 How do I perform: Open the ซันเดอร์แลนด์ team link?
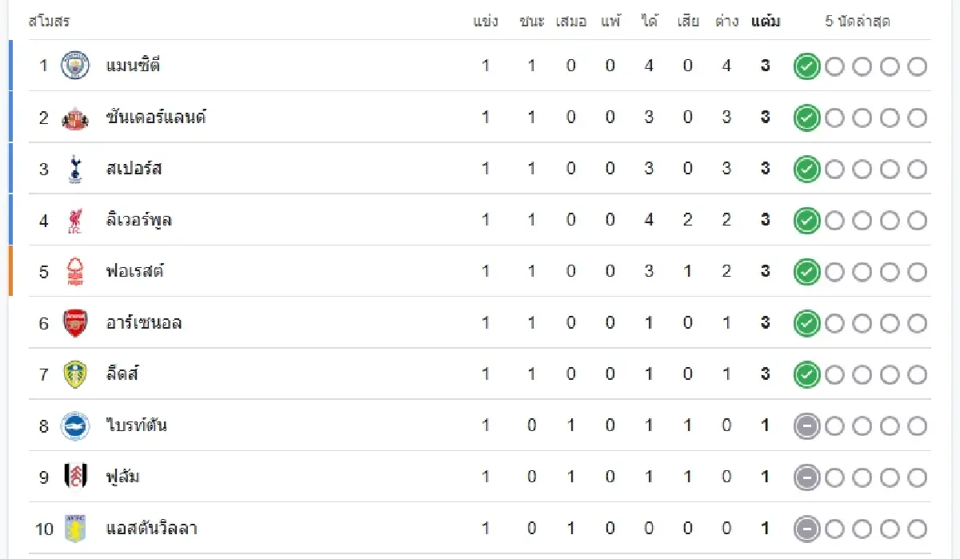click(x=156, y=118)
